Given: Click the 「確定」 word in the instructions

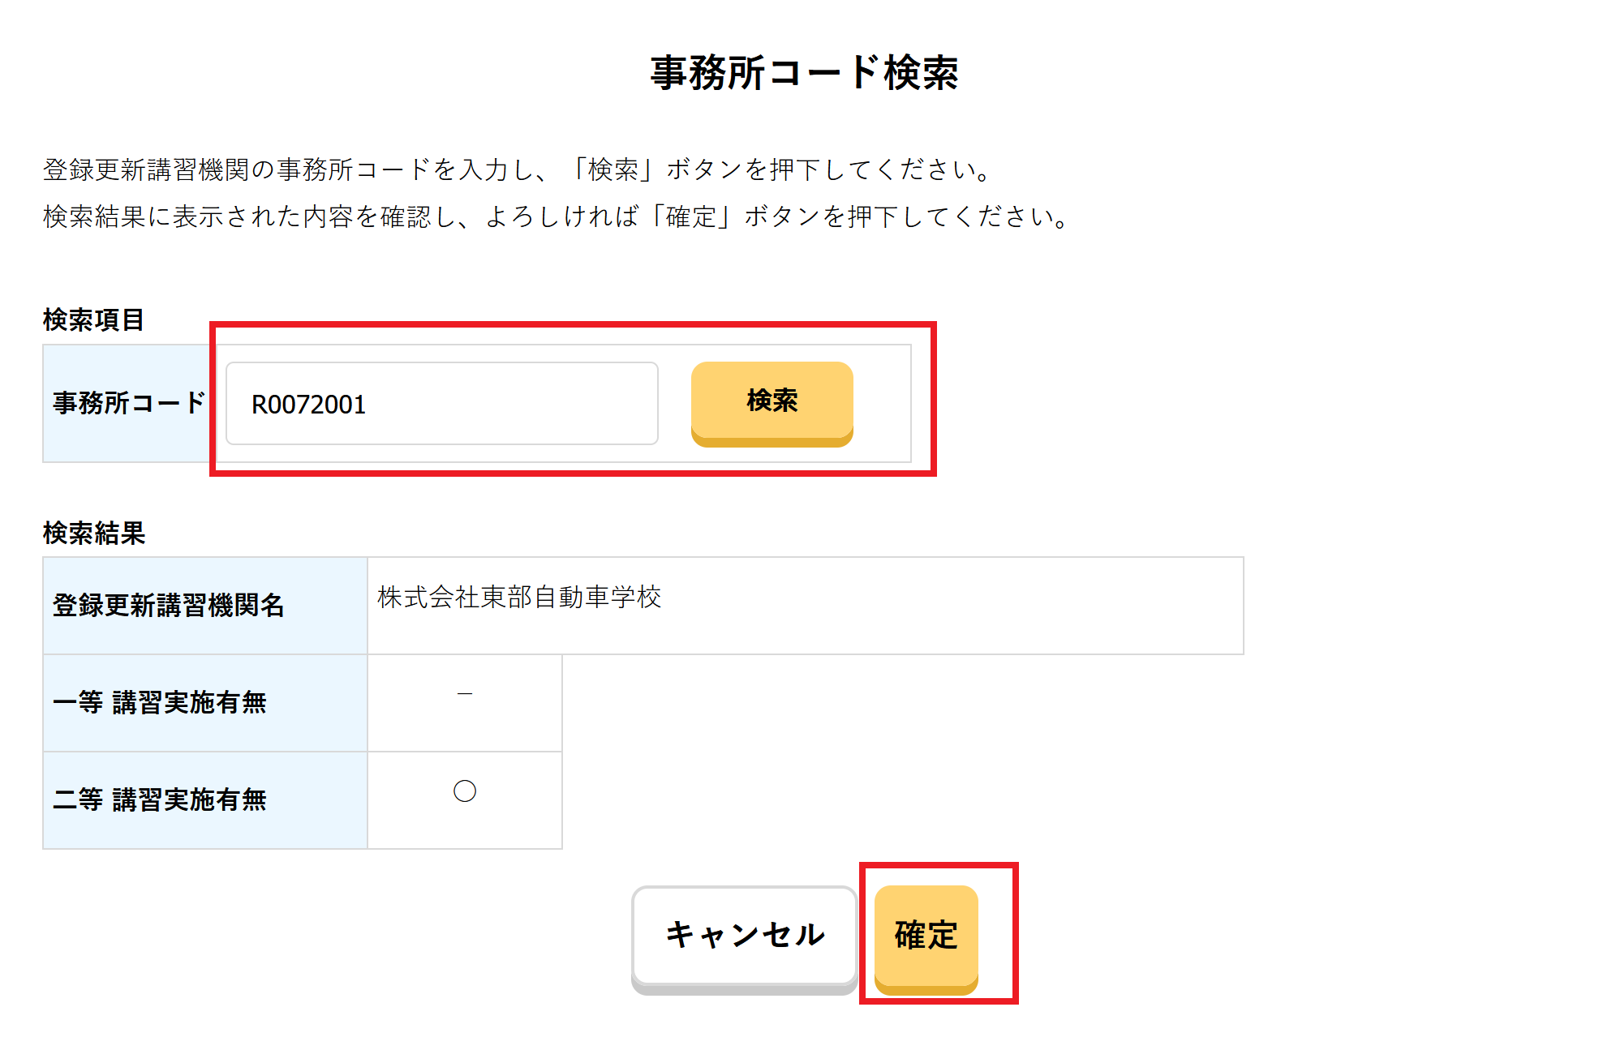Looking at the screenshot, I should tap(690, 216).
